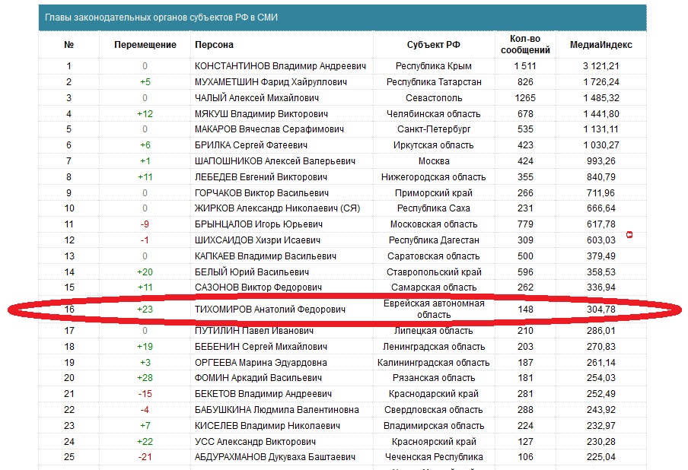
Task: Select the name 'БРИЛКА Сергей Фатеевич'
Action: [x=251, y=145]
